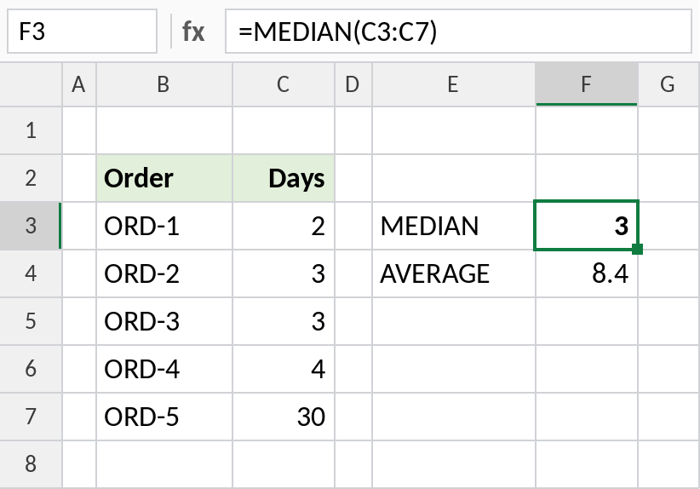Click the Name Box showing F3
This screenshot has height=489, width=700.
(82, 32)
